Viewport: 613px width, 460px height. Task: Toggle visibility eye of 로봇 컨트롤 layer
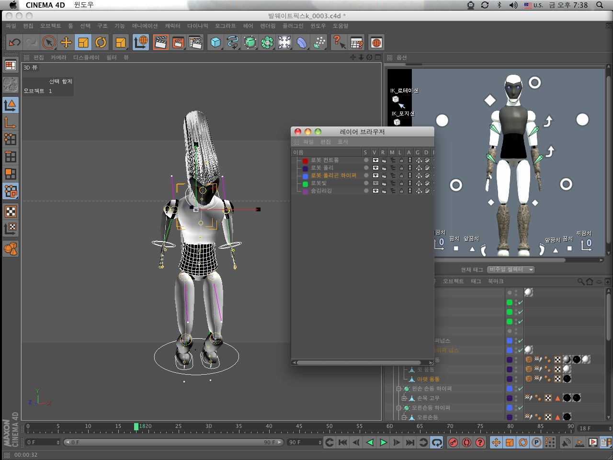[x=375, y=160]
